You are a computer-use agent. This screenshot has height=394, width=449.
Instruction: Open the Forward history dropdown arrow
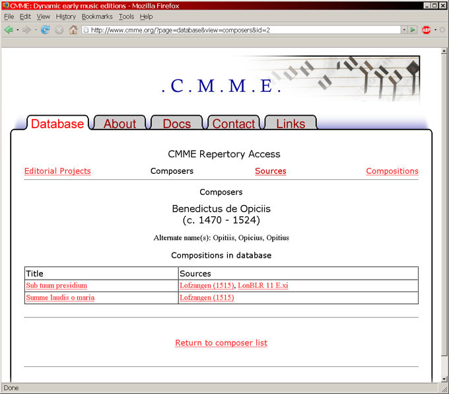[36, 30]
